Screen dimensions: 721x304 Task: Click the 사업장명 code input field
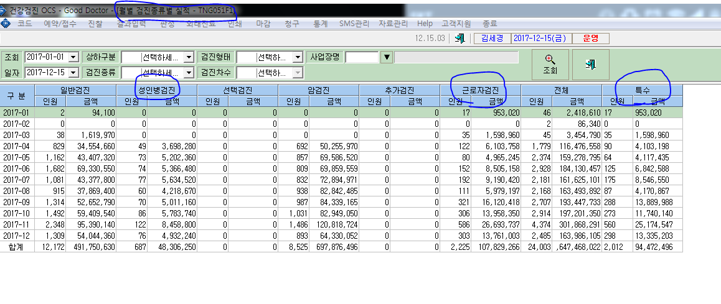(x=362, y=57)
